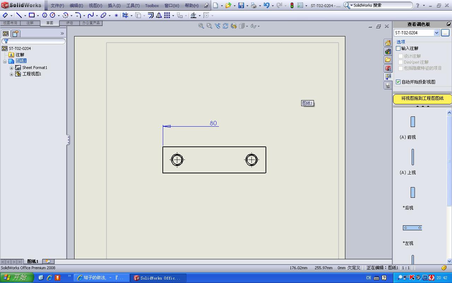Viewport: 452px width, 283px height.
Task: Expand the feature tree panel chevron
Action: [x=62, y=34]
